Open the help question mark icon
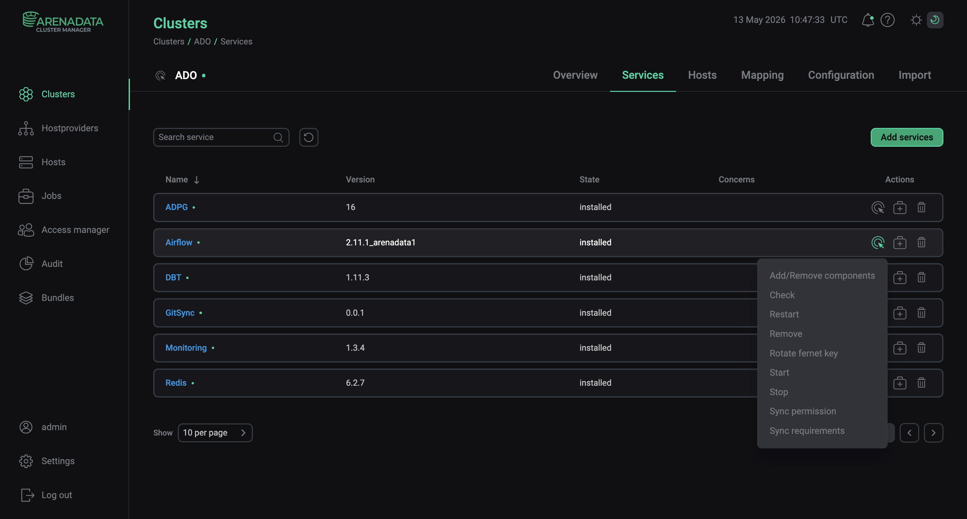Screen dimensions: 967x519 [888, 20]
